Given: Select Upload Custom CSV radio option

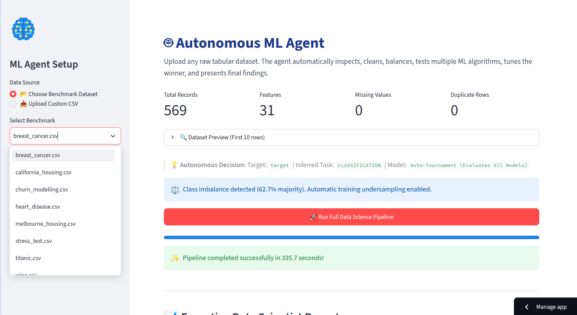Looking at the screenshot, I should 13,104.
